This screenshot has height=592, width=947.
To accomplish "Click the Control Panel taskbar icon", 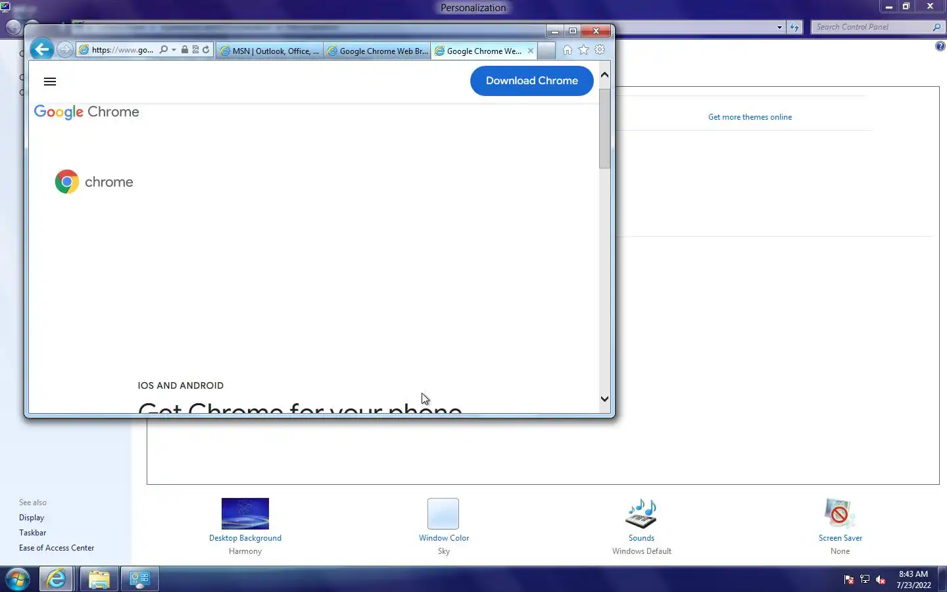I will tap(140, 580).
